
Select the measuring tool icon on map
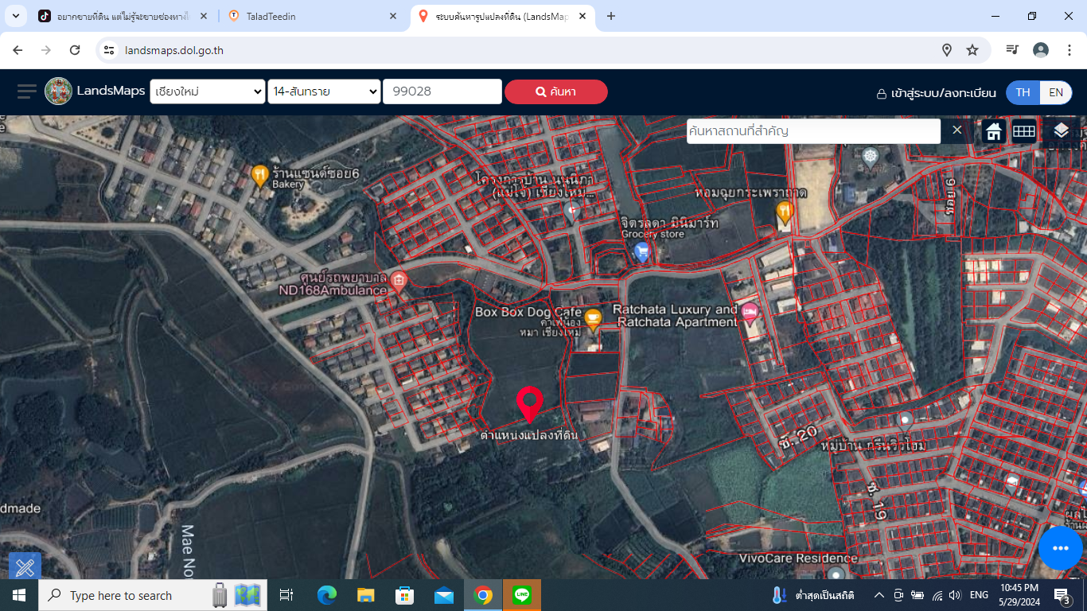[25, 567]
